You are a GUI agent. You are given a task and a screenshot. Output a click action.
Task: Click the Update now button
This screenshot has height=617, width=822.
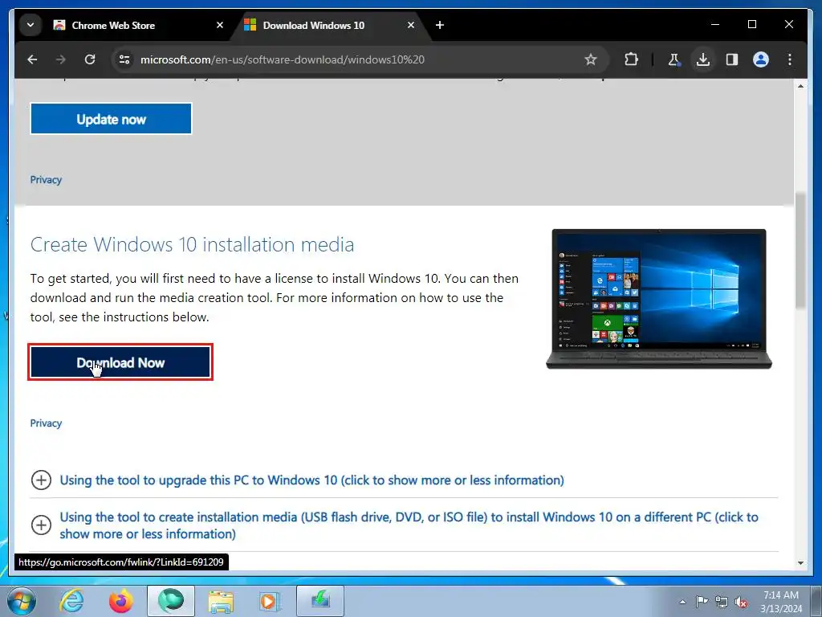(111, 119)
